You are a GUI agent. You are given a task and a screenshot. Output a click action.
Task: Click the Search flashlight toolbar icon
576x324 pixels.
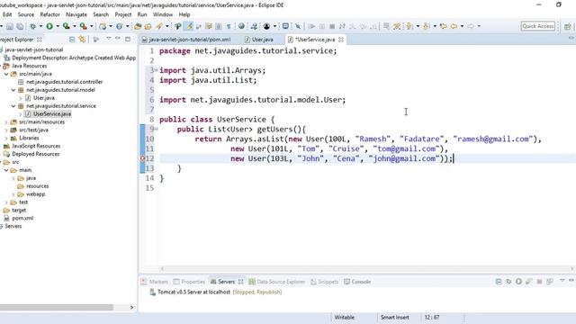158,26
